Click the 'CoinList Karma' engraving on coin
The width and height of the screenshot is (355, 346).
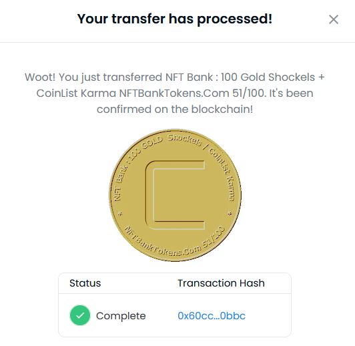(x=223, y=174)
